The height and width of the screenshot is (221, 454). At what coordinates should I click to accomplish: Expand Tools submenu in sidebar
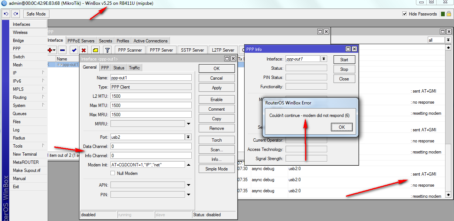[28, 146]
